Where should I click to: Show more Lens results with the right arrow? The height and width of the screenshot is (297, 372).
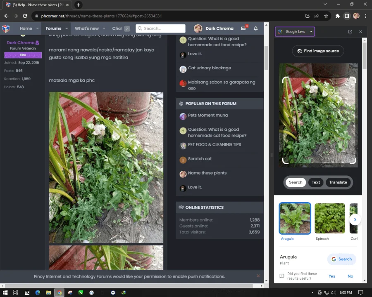point(355,219)
